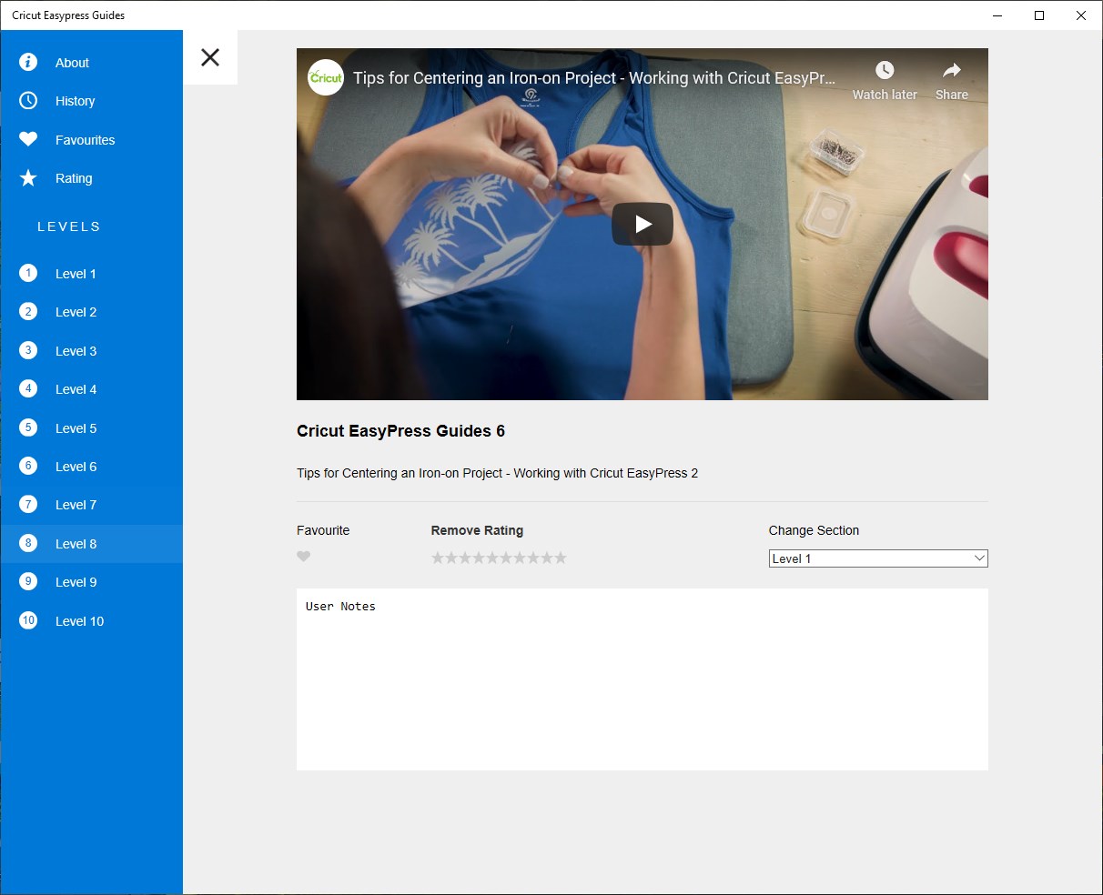Image resolution: width=1103 pixels, height=895 pixels.
Task: Go to Level 5 in sidebar
Action: [x=91, y=427]
